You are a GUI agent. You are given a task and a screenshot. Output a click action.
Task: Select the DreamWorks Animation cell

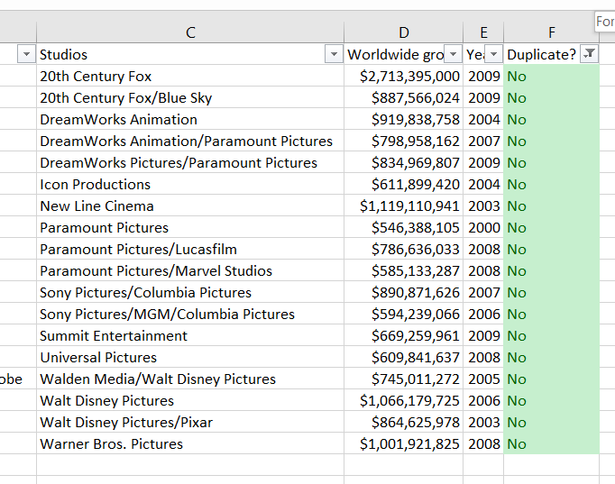point(190,119)
